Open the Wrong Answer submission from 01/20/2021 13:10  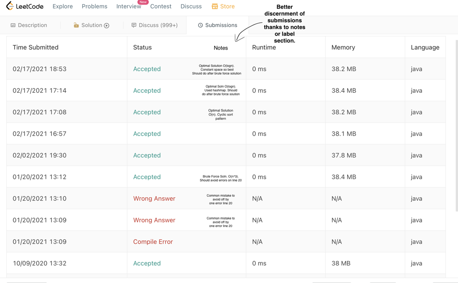[154, 199]
